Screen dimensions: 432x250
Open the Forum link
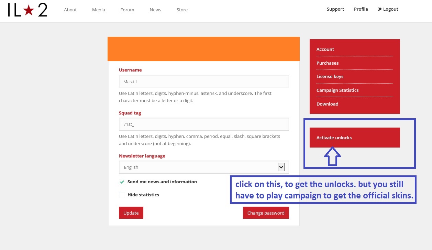[x=127, y=10]
